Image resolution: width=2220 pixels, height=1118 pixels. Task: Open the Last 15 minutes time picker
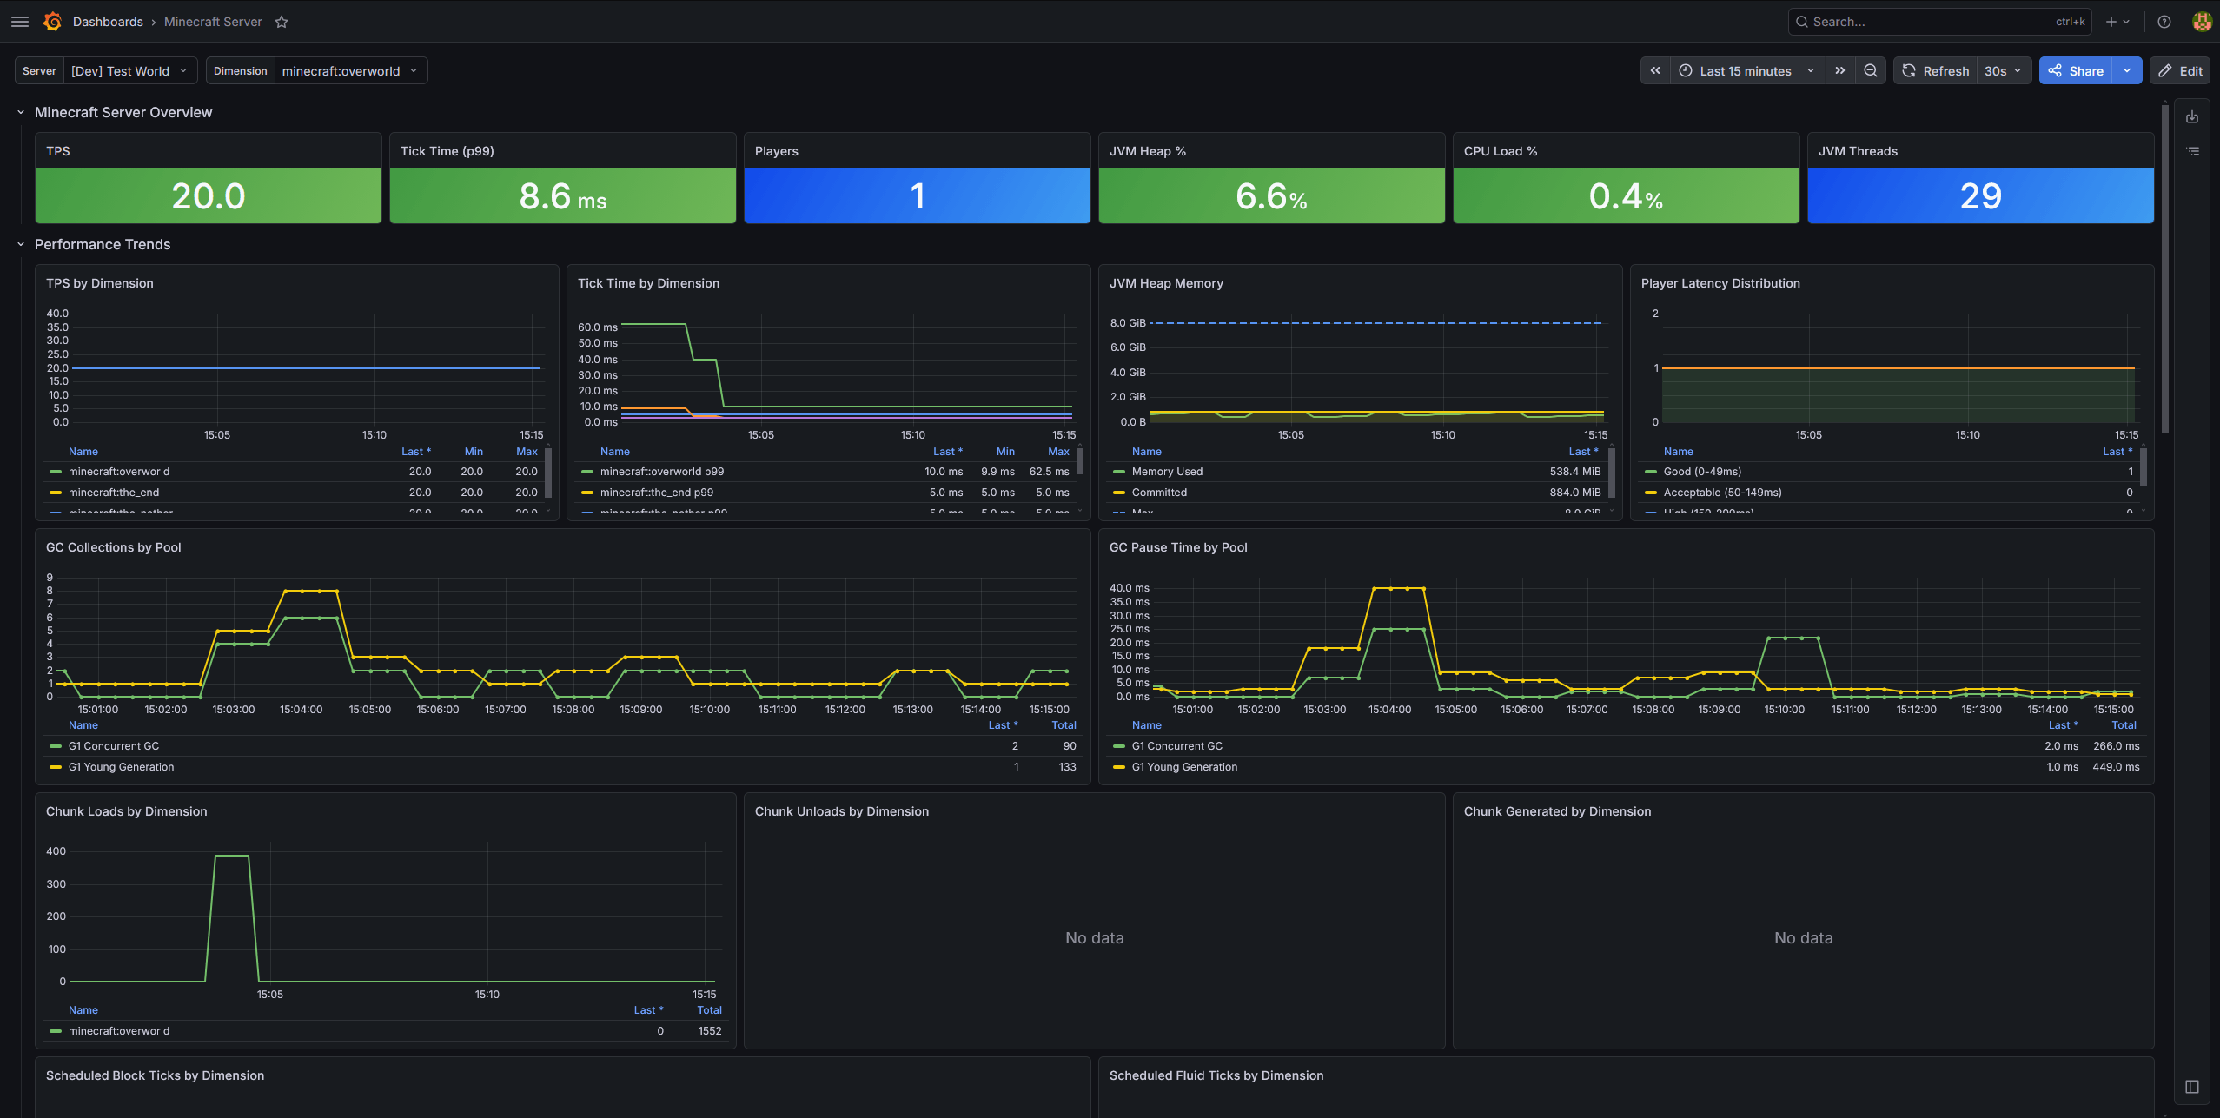tap(1746, 70)
